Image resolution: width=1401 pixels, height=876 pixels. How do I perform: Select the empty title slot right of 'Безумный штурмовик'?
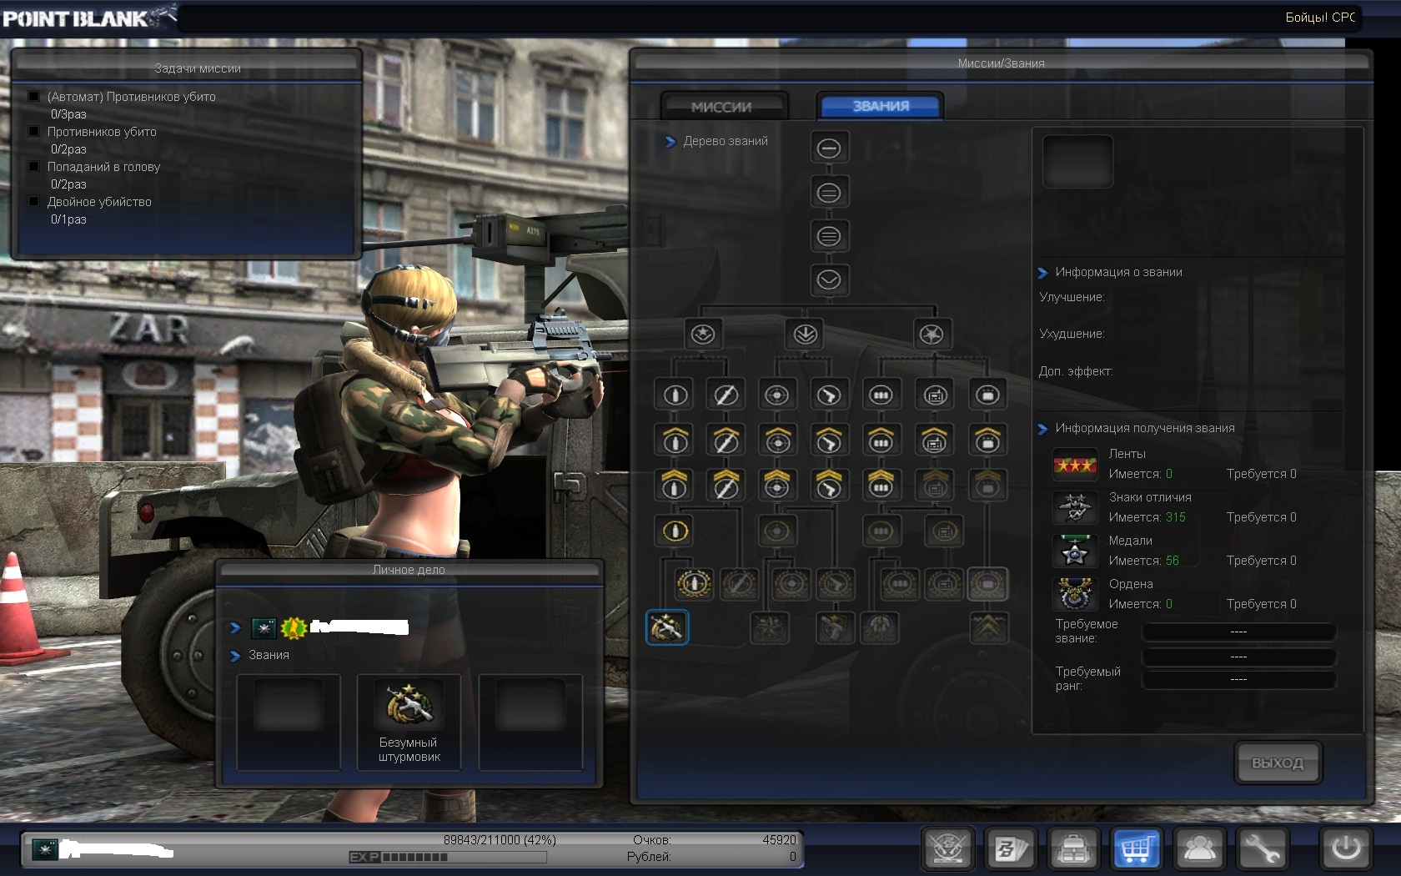[x=530, y=722]
